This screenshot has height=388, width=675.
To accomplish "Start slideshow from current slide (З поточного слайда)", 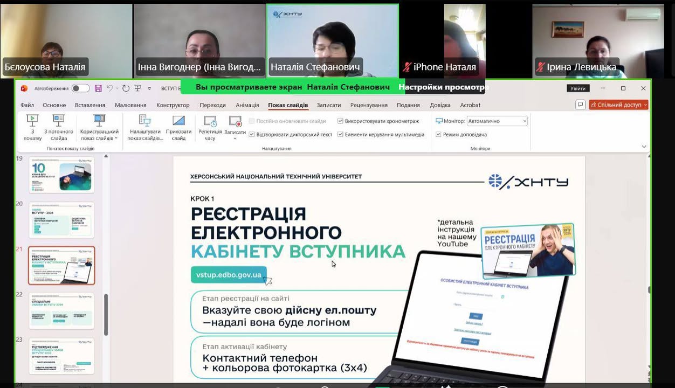I will [59, 128].
